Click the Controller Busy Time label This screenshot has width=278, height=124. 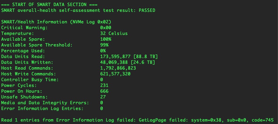30,80
